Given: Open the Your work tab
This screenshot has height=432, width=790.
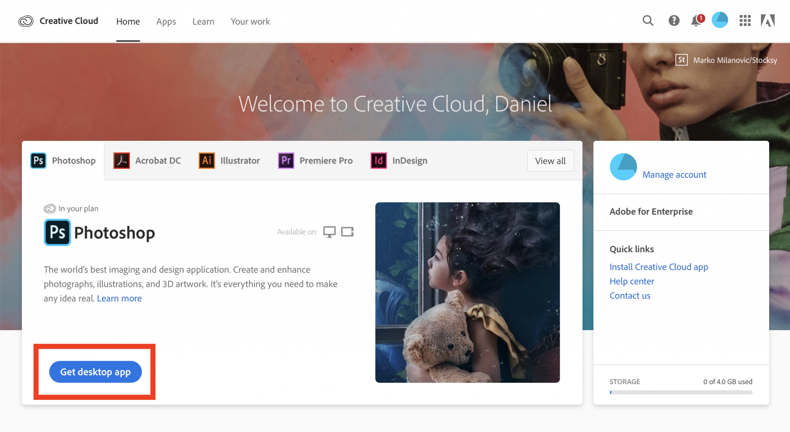Looking at the screenshot, I should pos(250,22).
